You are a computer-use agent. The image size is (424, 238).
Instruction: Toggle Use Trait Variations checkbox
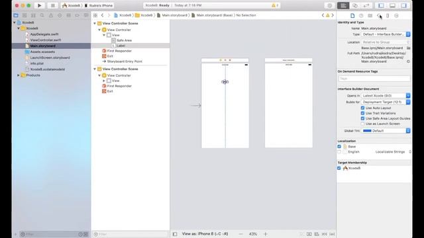point(362,113)
